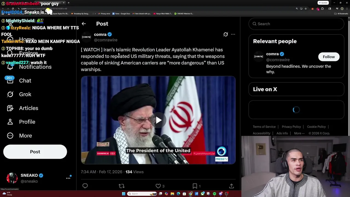Open File Explorer from the taskbar
The width and height of the screenshot is (350, 197).
(172, 194)
